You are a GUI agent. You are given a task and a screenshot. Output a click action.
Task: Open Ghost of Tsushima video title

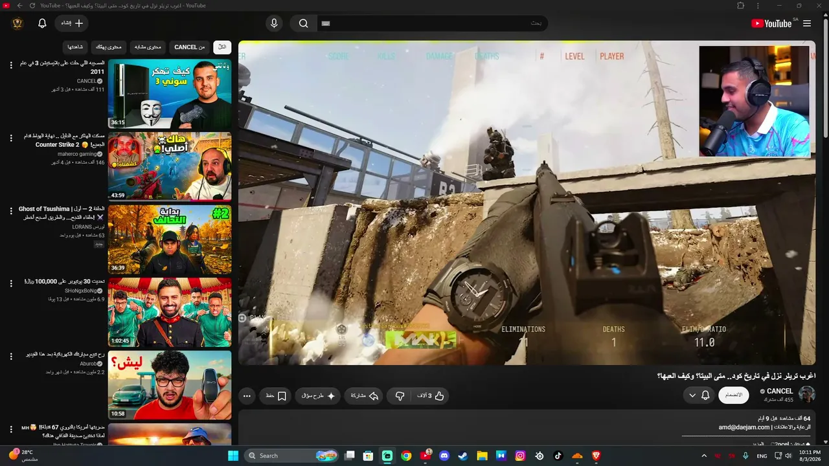[62, 213]
